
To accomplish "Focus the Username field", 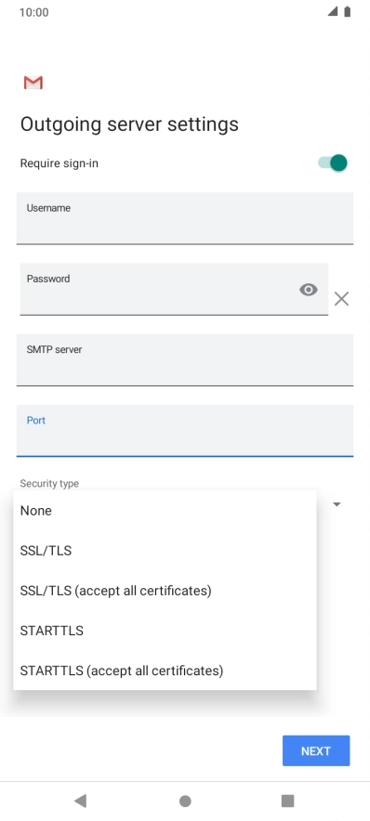I will click(x=185, y=218).
